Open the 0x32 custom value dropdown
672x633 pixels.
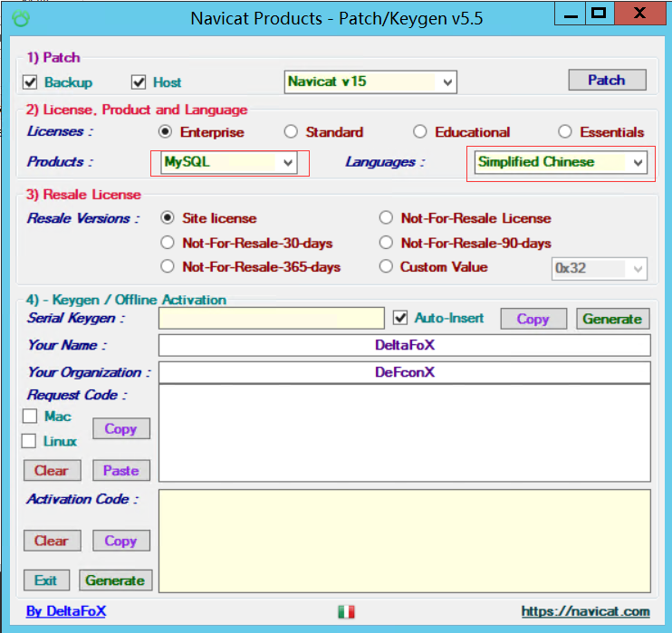tap(600, 269)
